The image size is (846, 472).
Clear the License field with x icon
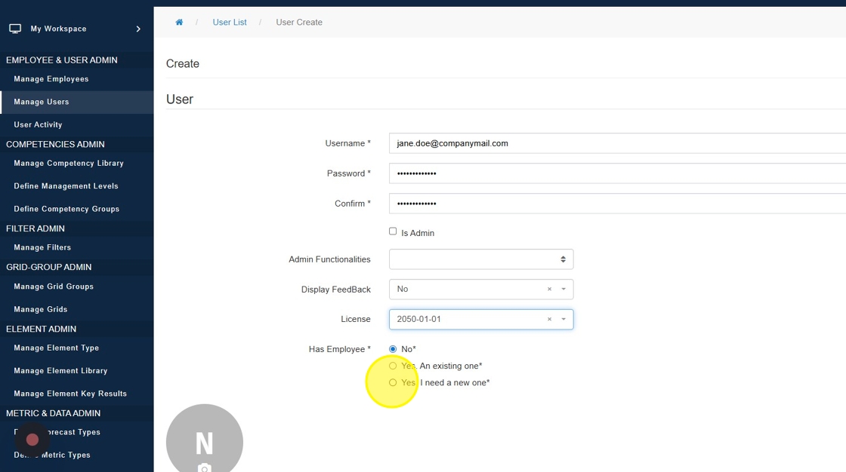tap(549, 319)
